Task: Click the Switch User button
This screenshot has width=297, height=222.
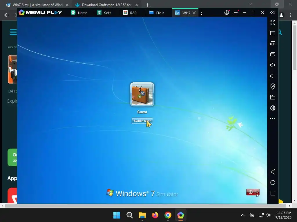Action: pos(142,121)
